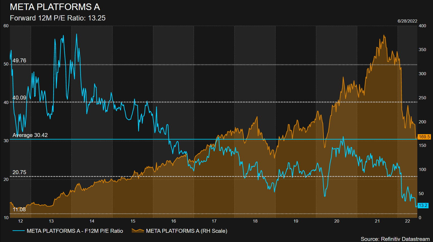The height and width of the screenshot is (242, 433).
Task: Click the year 15 label on the time axis
Action: [x=133, y=221]
